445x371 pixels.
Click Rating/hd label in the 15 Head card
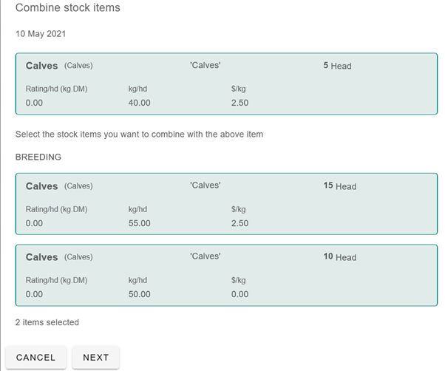(56, 209)
